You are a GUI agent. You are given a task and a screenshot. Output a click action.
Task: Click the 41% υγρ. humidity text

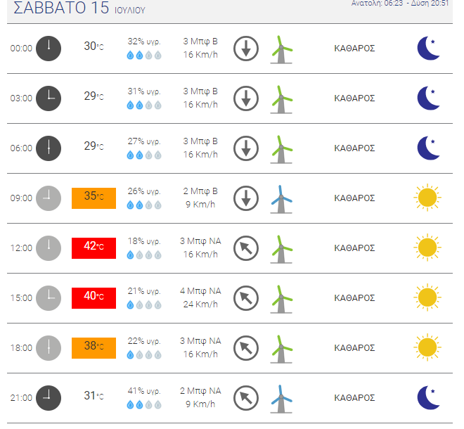tap(144, 391)
